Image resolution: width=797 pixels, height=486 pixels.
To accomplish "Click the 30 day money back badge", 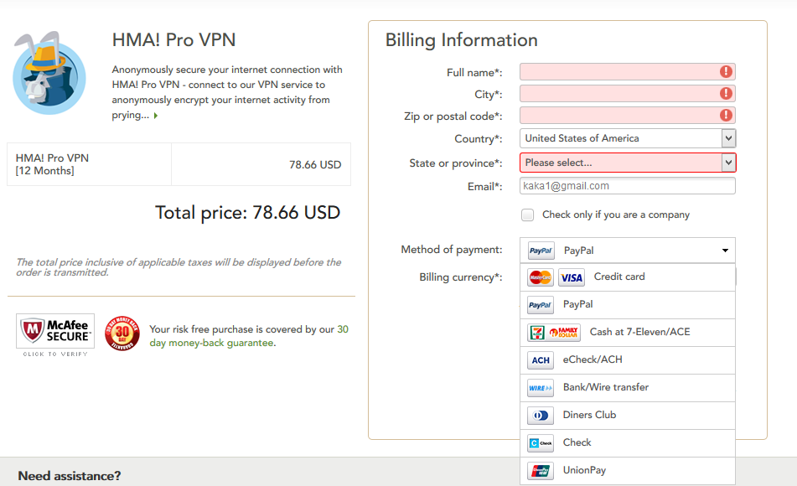I will pos(122,333).
